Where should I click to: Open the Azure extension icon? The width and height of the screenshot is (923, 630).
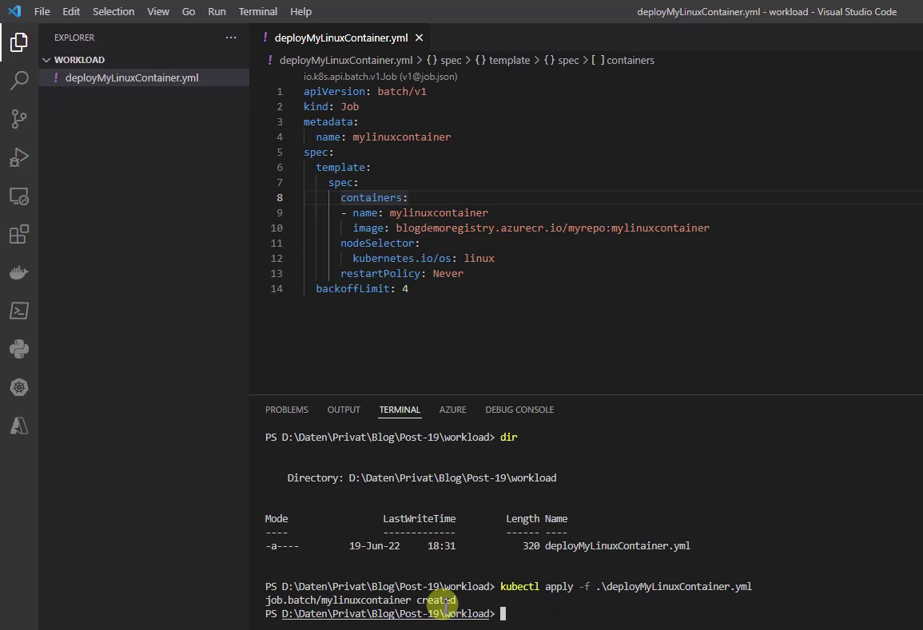click(x=19, y=426)
